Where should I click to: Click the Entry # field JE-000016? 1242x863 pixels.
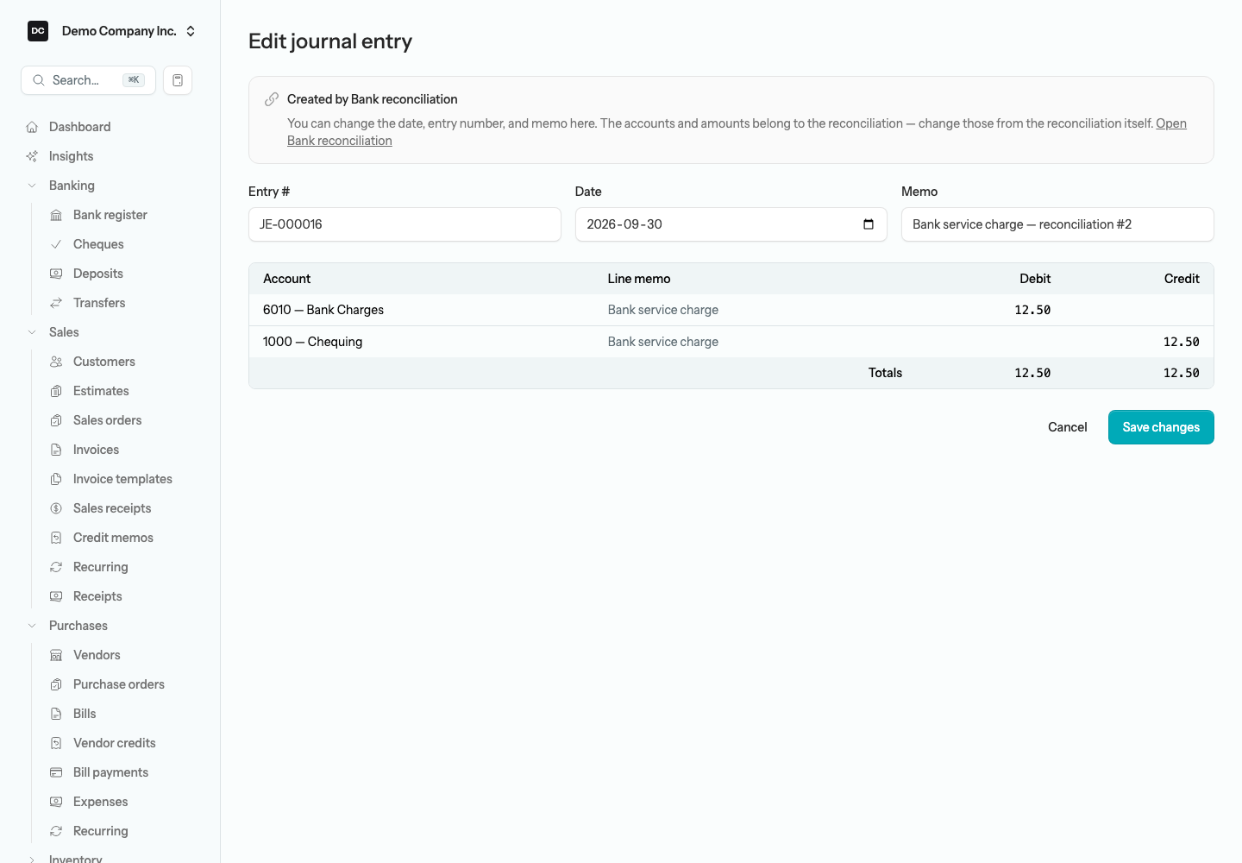coord(405,224)
